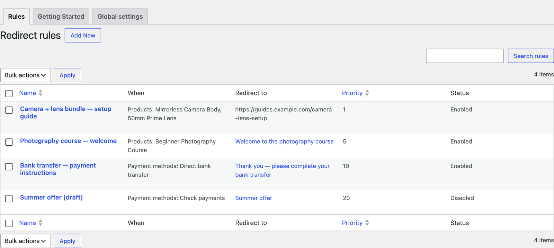Click the sort arrows beside header Name
The width and height of the screenshot is (554, 248).
coord(41,93)
